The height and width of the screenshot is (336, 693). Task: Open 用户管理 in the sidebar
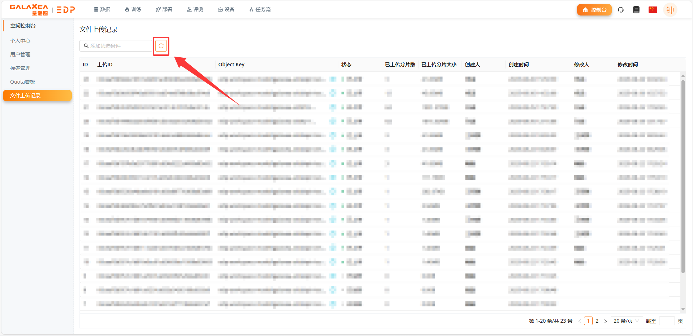tap(20, 54)
